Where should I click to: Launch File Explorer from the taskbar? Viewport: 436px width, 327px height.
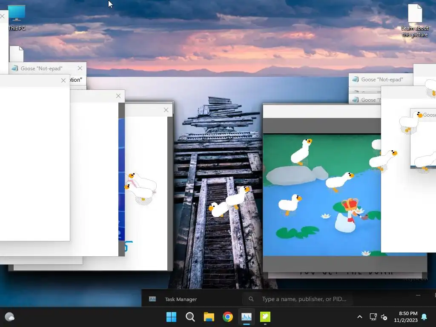pos(209,317)
